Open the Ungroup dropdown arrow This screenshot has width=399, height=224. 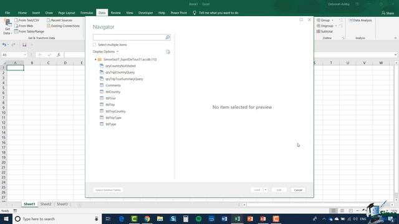point(336,26)
